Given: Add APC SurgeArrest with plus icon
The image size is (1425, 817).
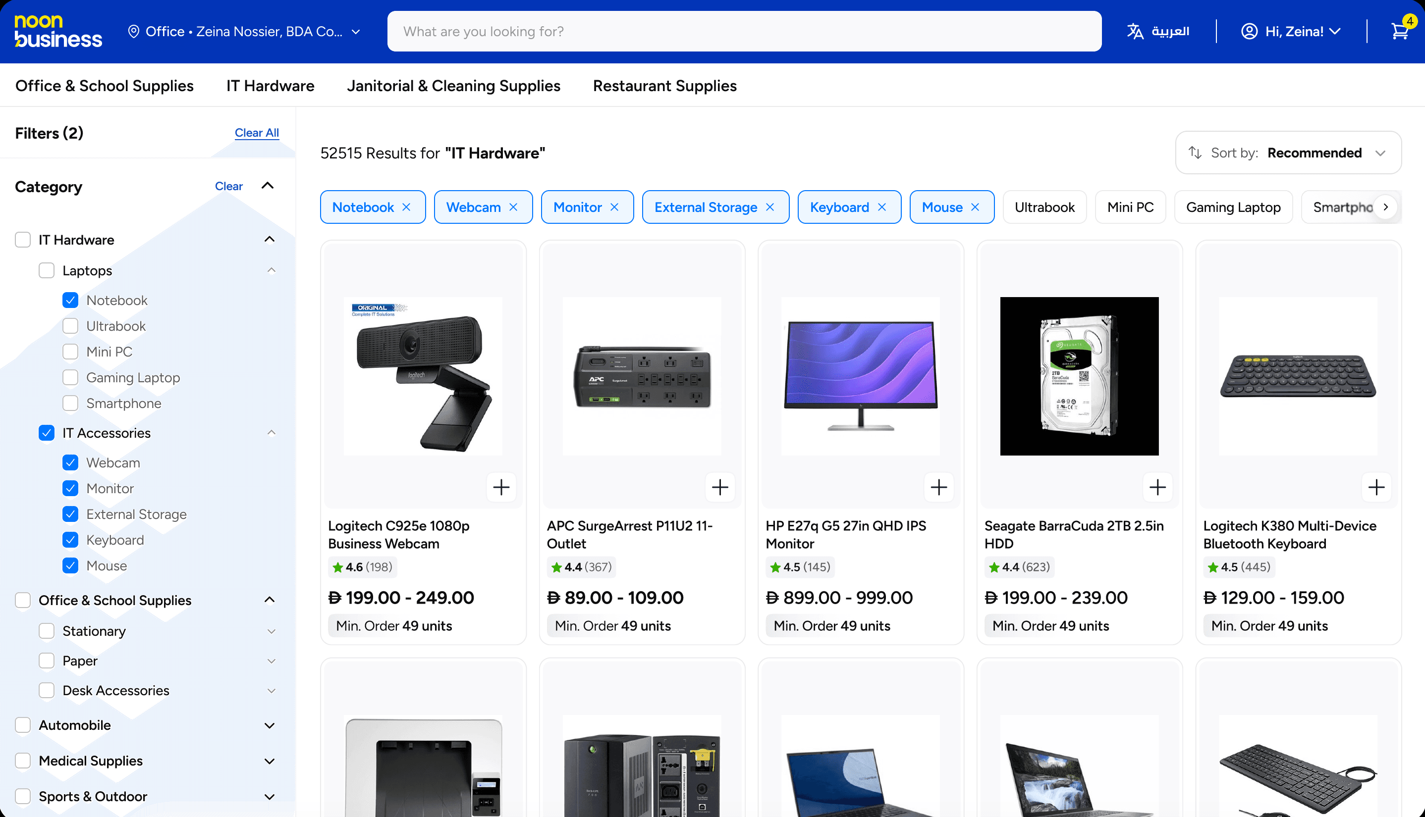Looking at the screenshot, I should [x=720, y=487].
